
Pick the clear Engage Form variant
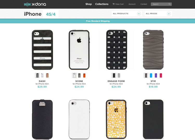119,75
